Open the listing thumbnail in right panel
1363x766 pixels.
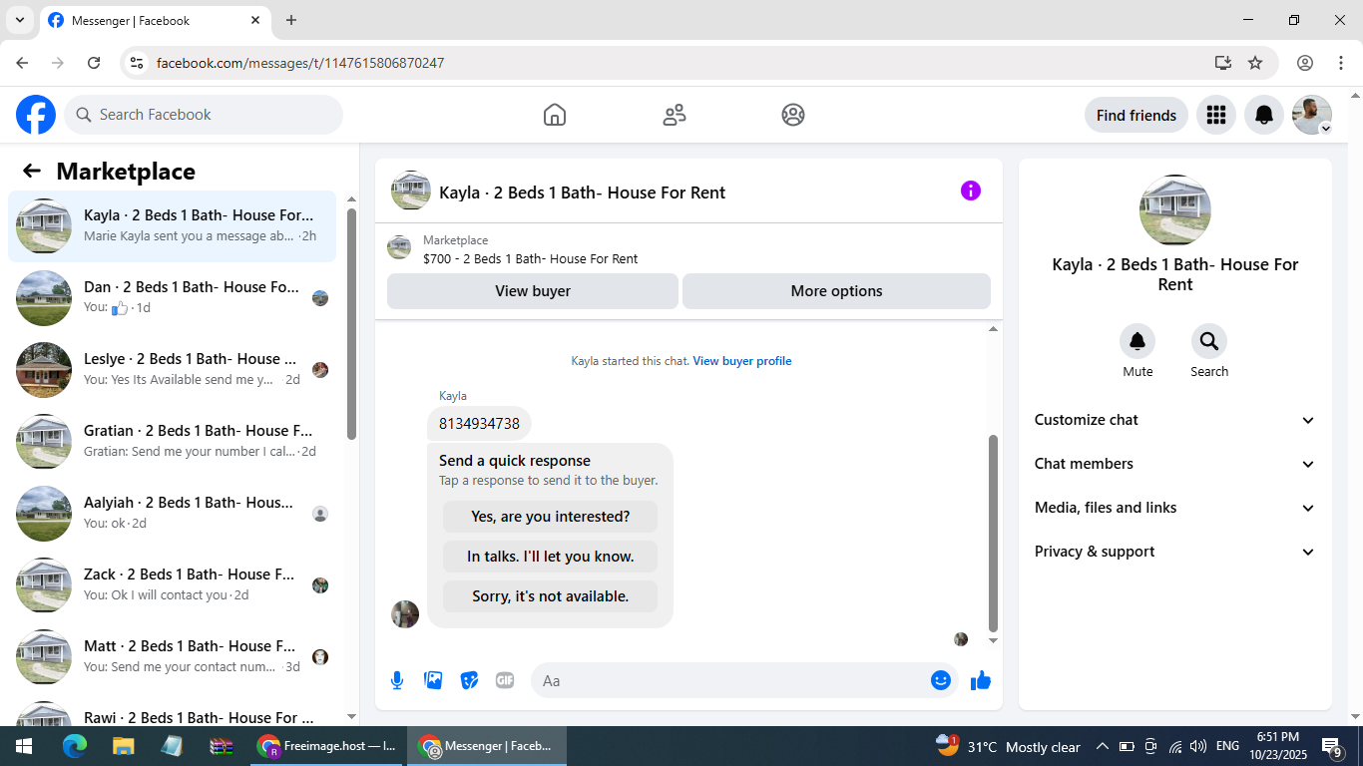[1175, 210]
